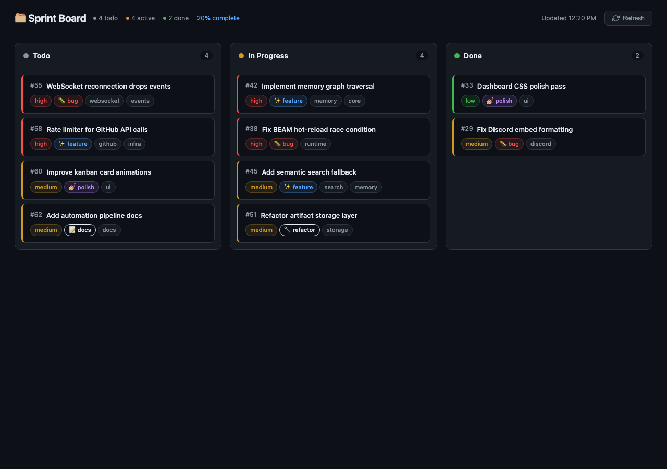This screenshot has width=667, height=469.
Task: Click the polish tag on kanban animations card
Action: 81,187
